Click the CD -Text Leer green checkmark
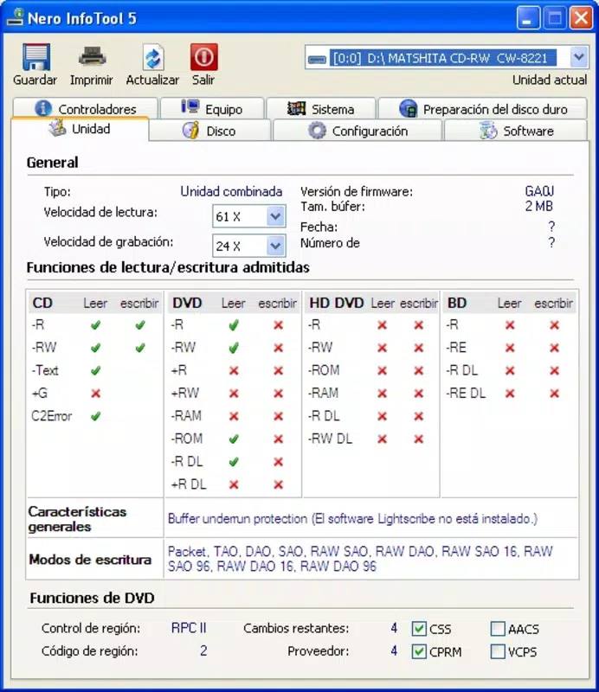 tap(95, 370)
